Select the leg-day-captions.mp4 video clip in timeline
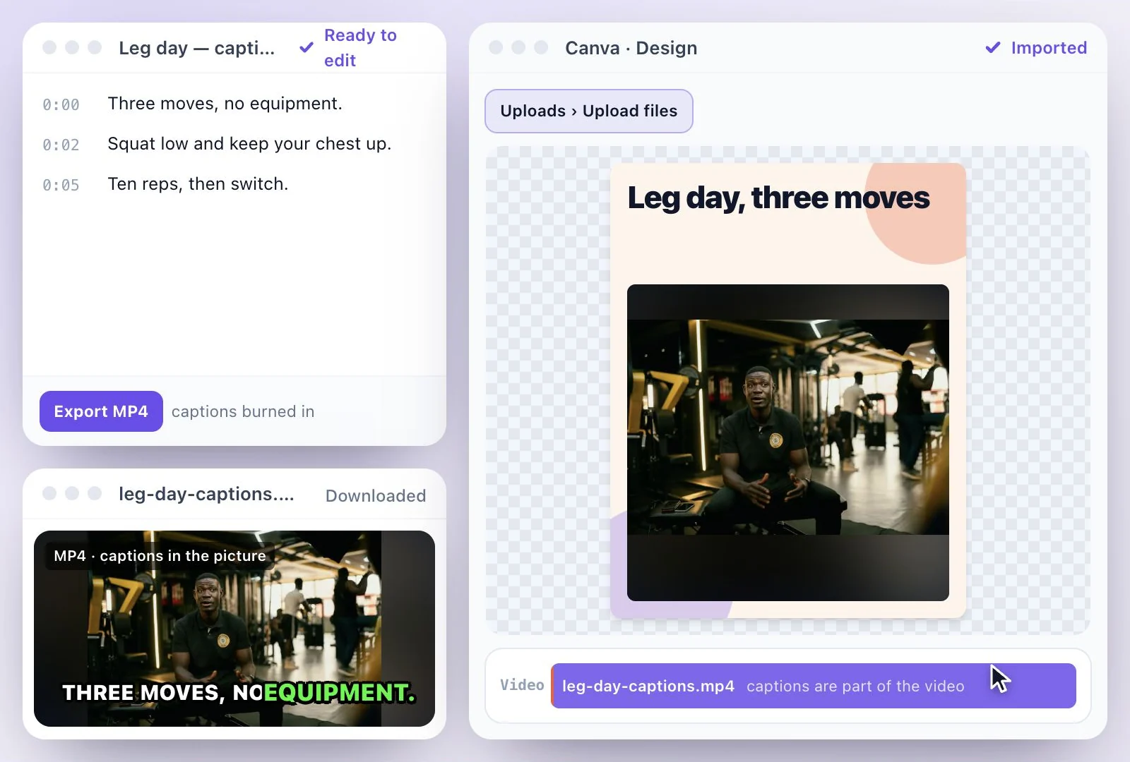1130x762 pixels. [814, 686]
